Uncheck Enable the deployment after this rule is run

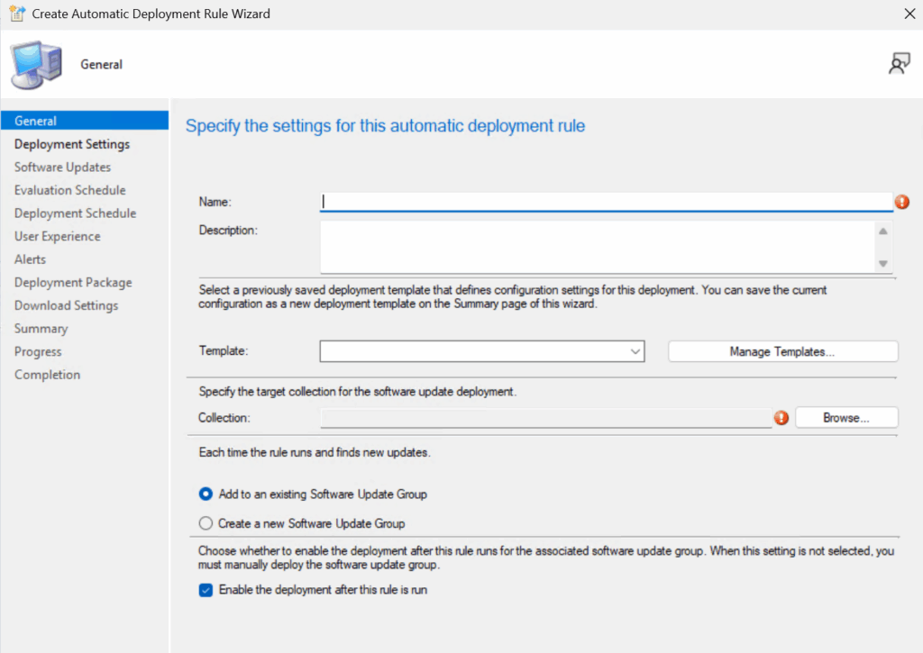pos(206,590)
